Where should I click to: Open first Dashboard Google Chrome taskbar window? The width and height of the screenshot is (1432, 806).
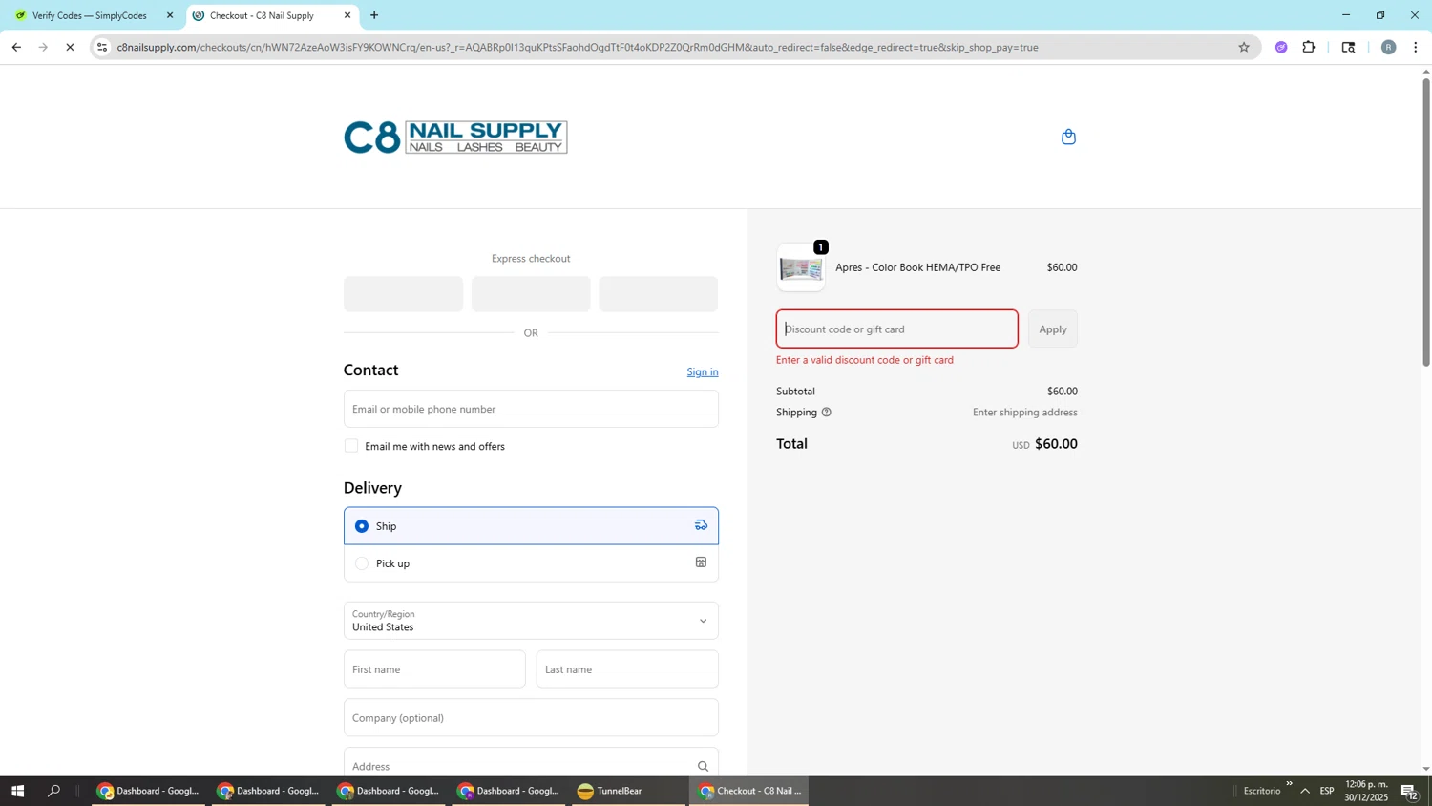tap(148, 791)
